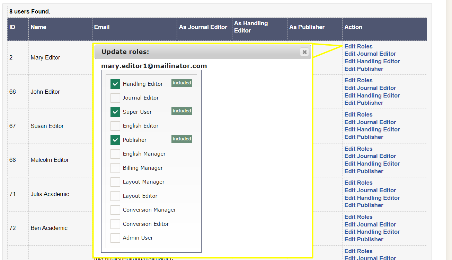Check the English Manager checkbox
This screenshot has height=260, width=452.
[x=115, y=154]
